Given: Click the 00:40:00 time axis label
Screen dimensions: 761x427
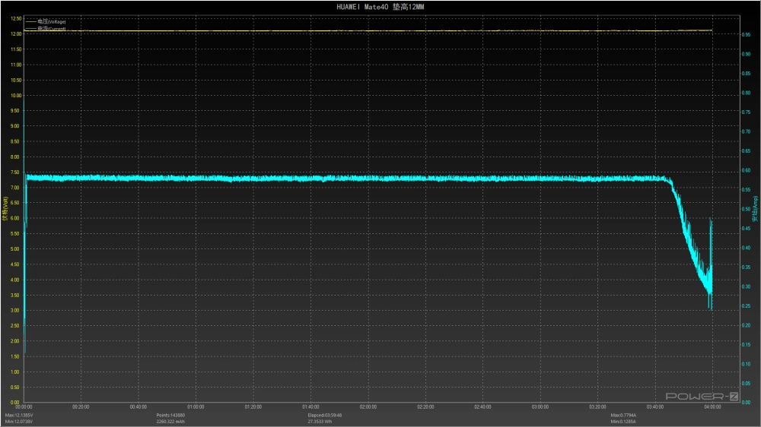Looking at the screenshot, I should (139, 407).
